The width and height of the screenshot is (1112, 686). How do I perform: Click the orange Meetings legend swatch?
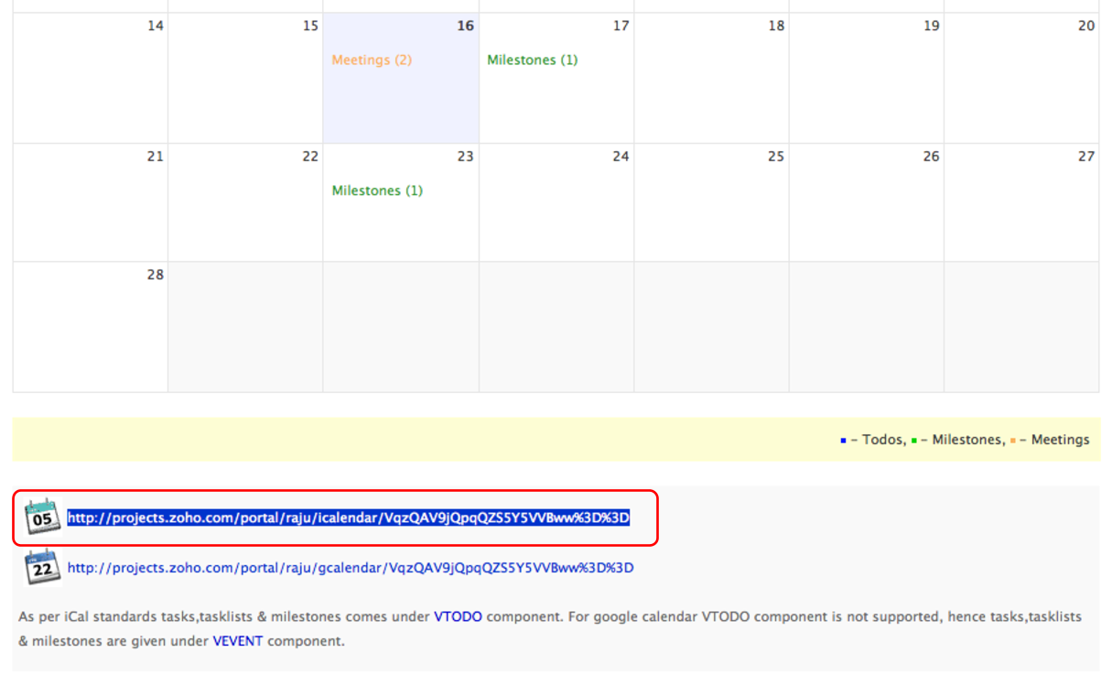(x=1012, y=441)
